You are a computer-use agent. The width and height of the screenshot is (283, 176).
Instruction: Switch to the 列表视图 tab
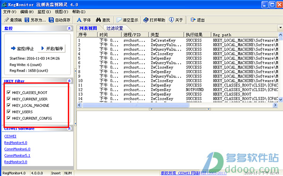88,28
